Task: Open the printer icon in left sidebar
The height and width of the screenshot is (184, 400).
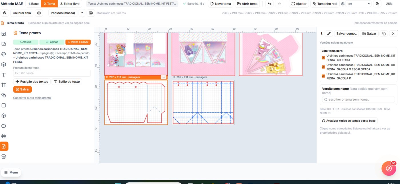Action: pos(4,136)
